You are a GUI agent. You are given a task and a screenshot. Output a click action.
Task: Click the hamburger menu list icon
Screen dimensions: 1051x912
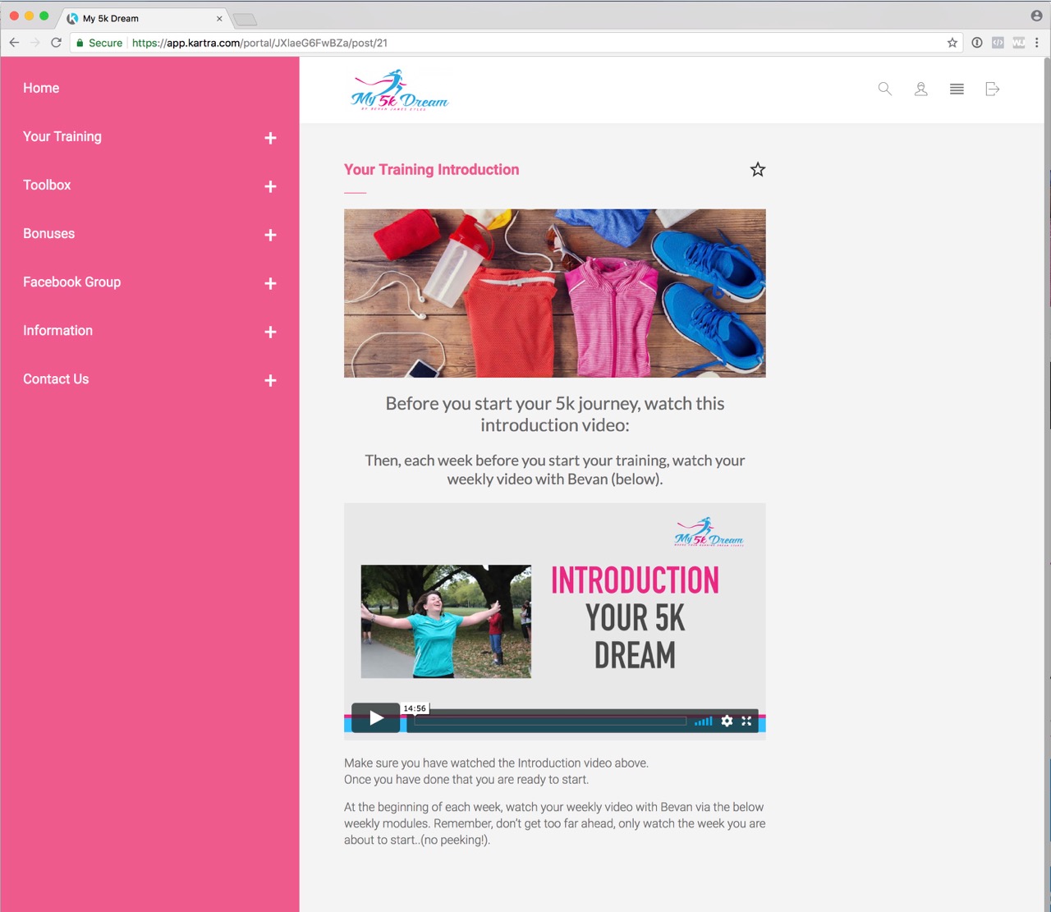(x=957, y=89)
